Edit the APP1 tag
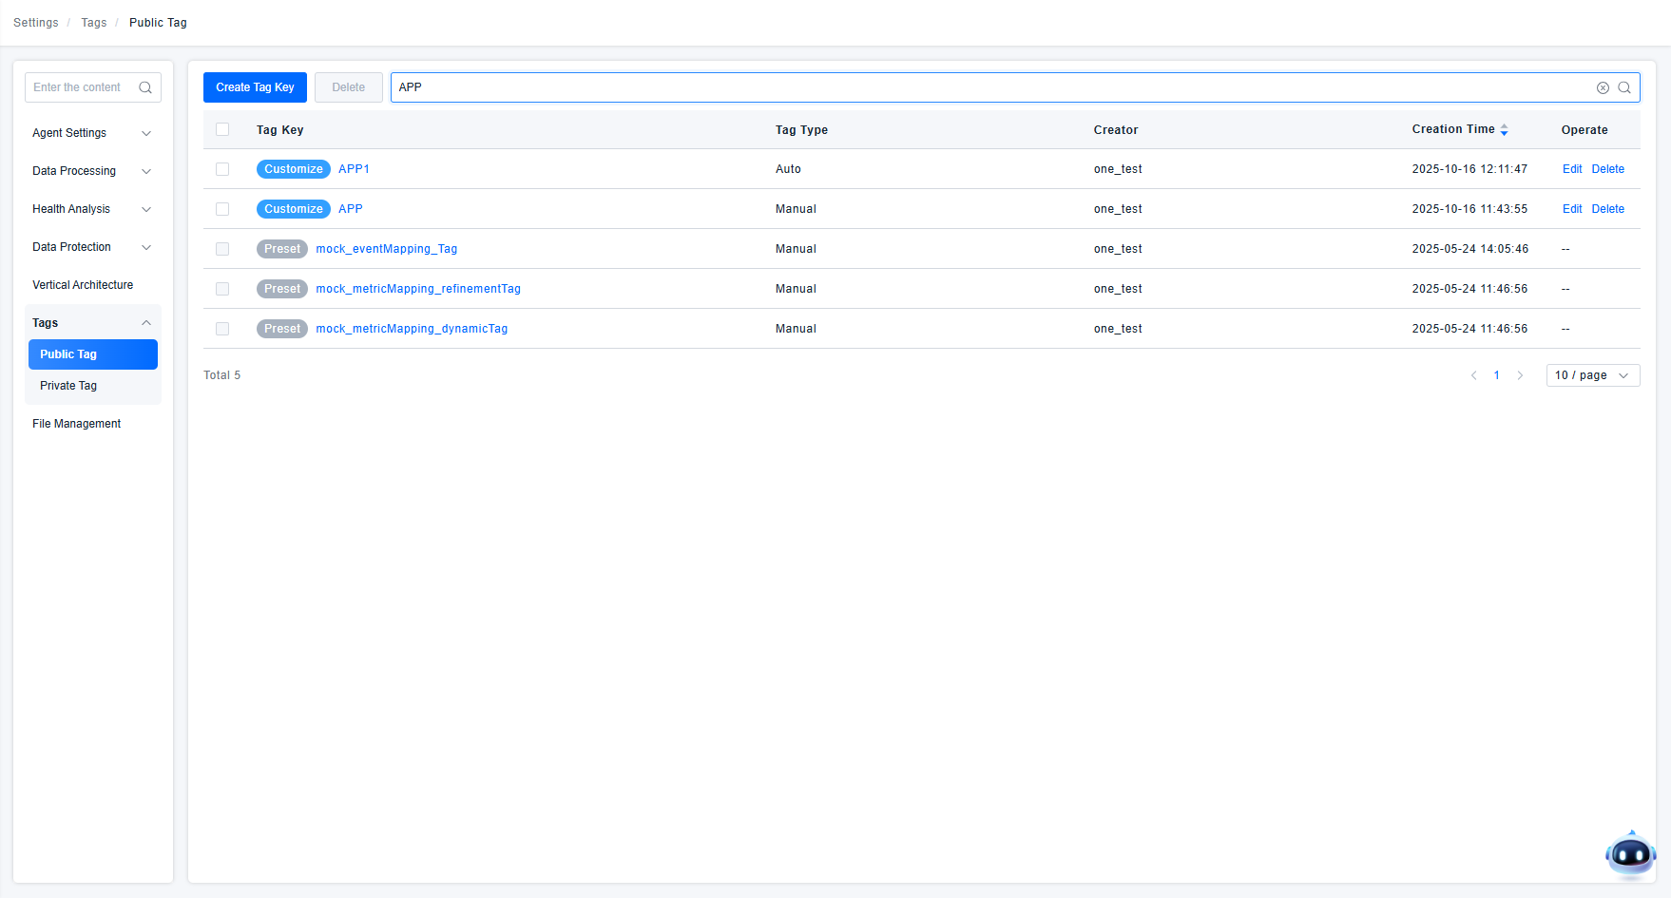The height and width of the screenshot is (898, 1671). point(1572,169)
